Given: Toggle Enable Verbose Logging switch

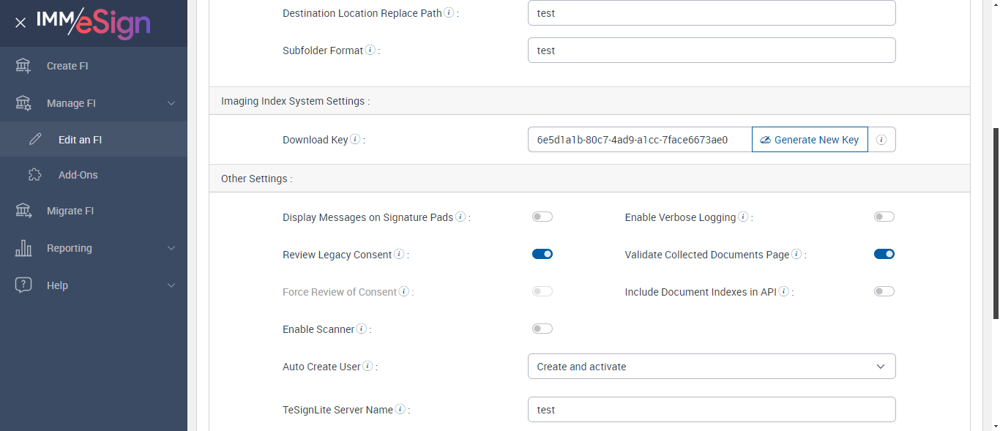Looking at the screenshot, I should point(884,217).
